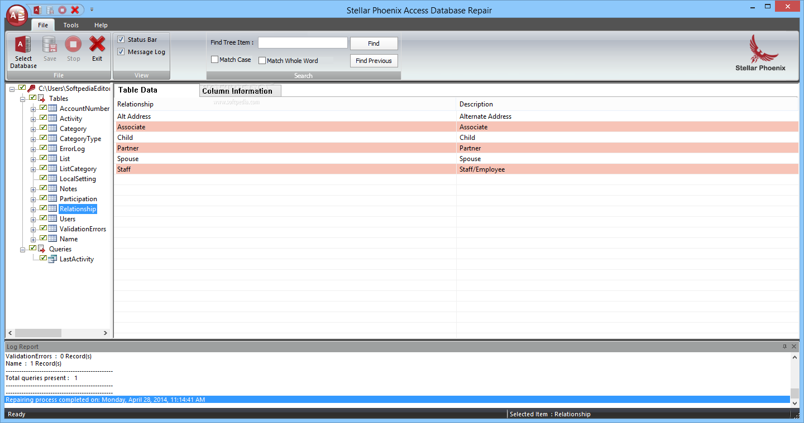Click the Save database ribbon icon
Viewport: 804px width, 423px height.
(50, 45)
